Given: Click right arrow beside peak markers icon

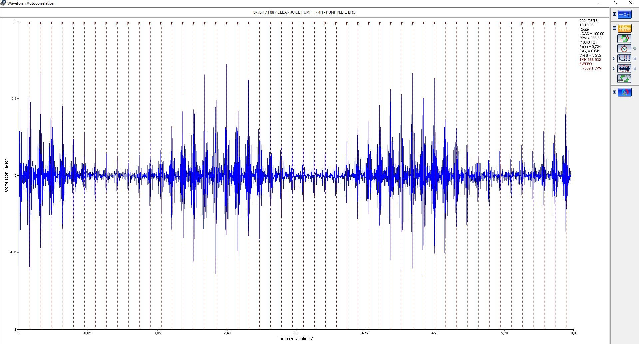Looking at the screenshot, I should point(635,69).
